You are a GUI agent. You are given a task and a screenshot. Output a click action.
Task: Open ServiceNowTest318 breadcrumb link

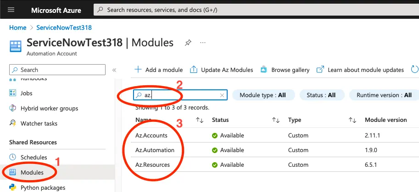pos(64,27)
